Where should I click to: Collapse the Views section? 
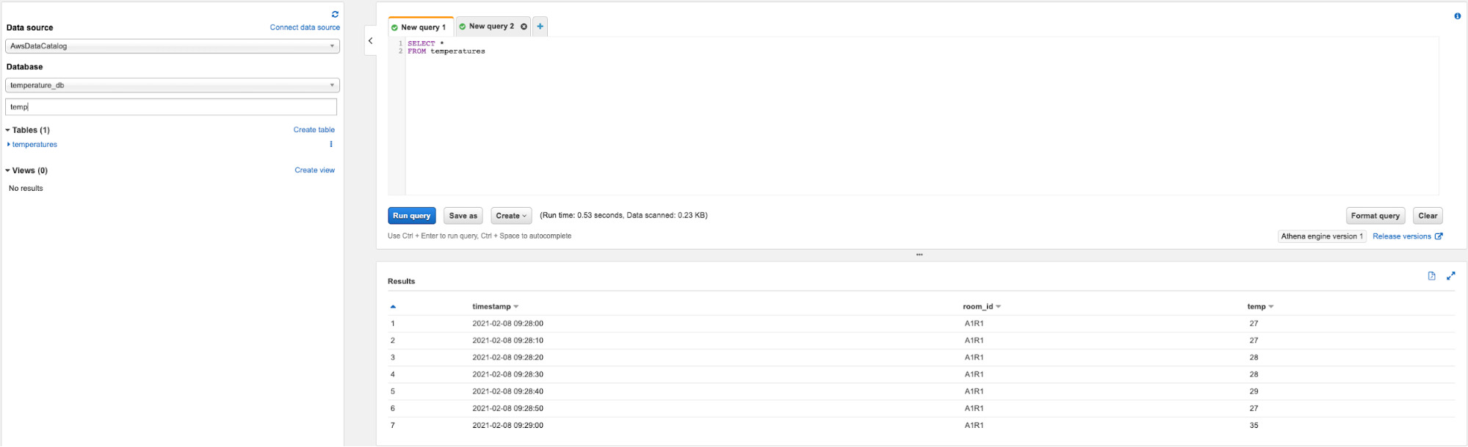[x=8, y=170]
